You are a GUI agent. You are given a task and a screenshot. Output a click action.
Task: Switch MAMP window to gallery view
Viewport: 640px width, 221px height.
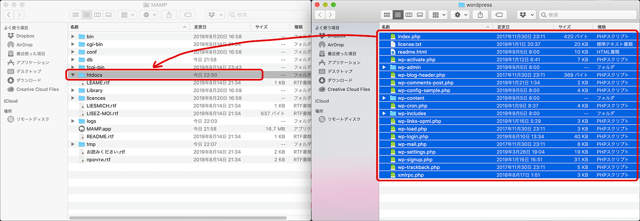(108, 15)
